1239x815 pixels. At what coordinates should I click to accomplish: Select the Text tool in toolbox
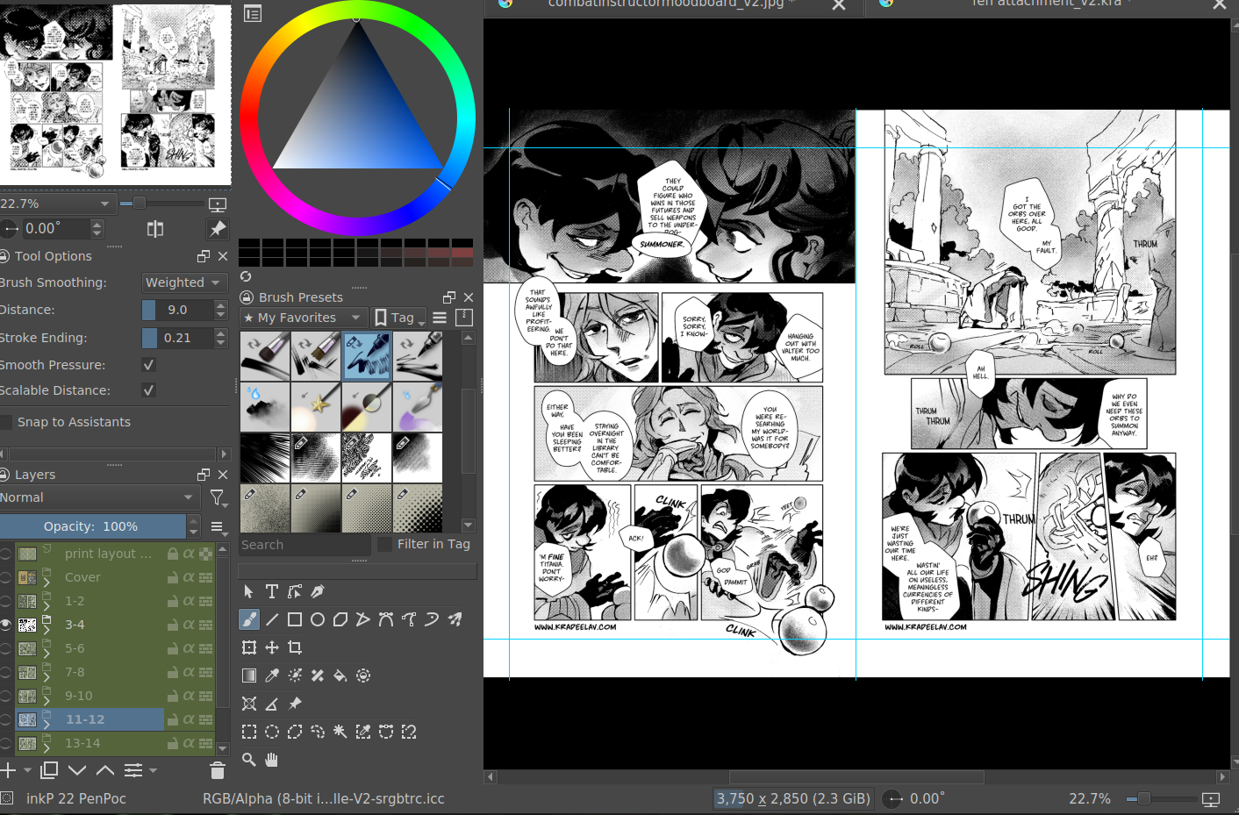click(272, 591)
